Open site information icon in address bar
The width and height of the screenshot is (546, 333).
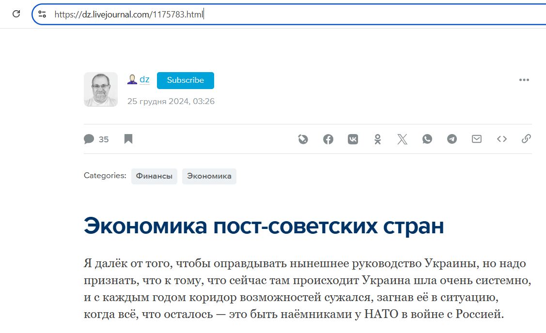[42, 14]
